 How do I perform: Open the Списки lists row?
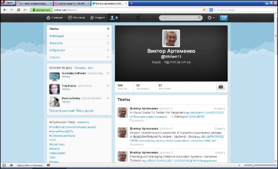coord(79,57)
